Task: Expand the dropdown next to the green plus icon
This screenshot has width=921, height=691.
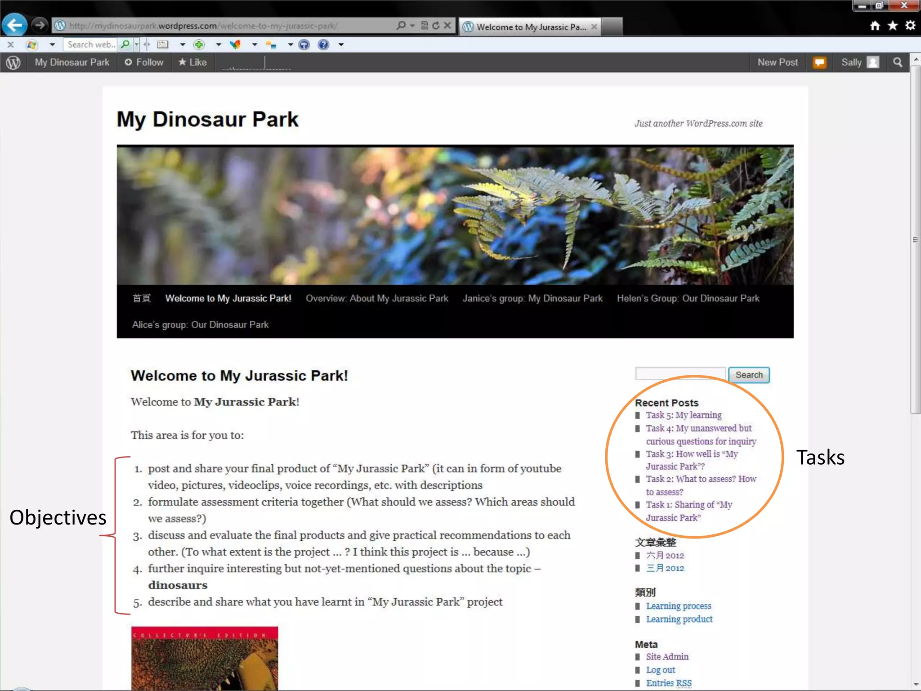Action: tap(219, 45)
